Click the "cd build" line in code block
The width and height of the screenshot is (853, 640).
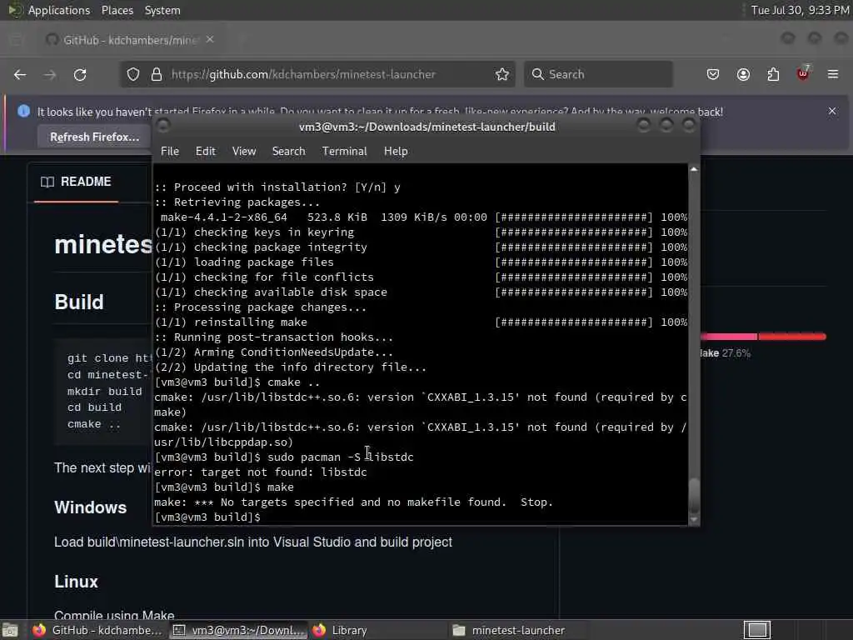click(x=95, y=407)
